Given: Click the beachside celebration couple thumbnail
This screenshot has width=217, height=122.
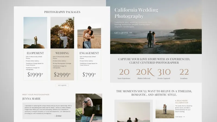Looking at the screenshot, I should coord(165,109).
